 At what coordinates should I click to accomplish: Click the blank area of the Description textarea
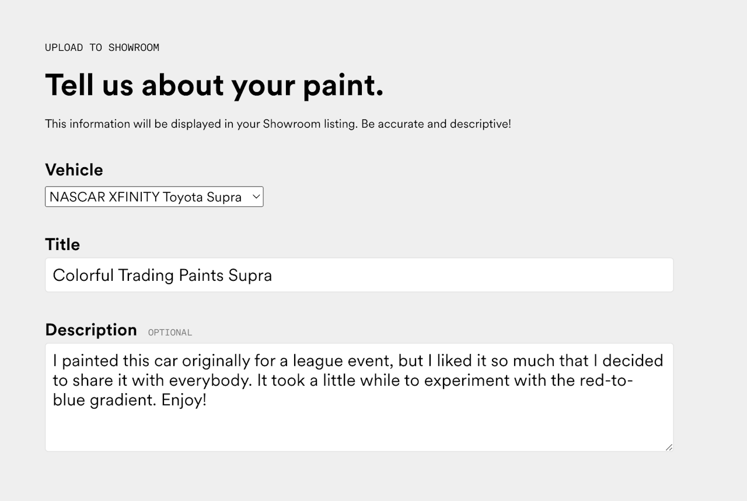click(x=359, y=430)
